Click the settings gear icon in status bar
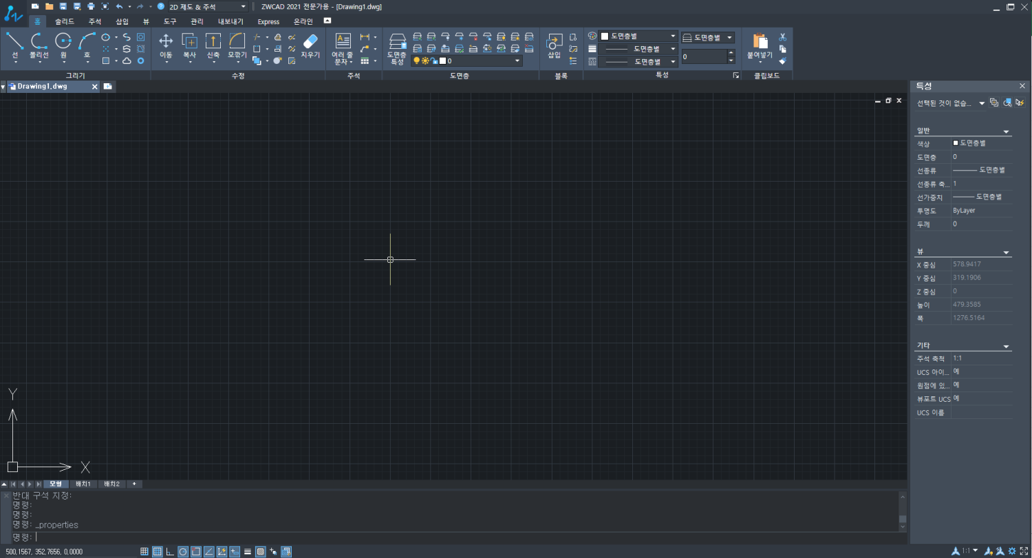The height and width of the screenshot is (558, 1032). click(1013, 551)
